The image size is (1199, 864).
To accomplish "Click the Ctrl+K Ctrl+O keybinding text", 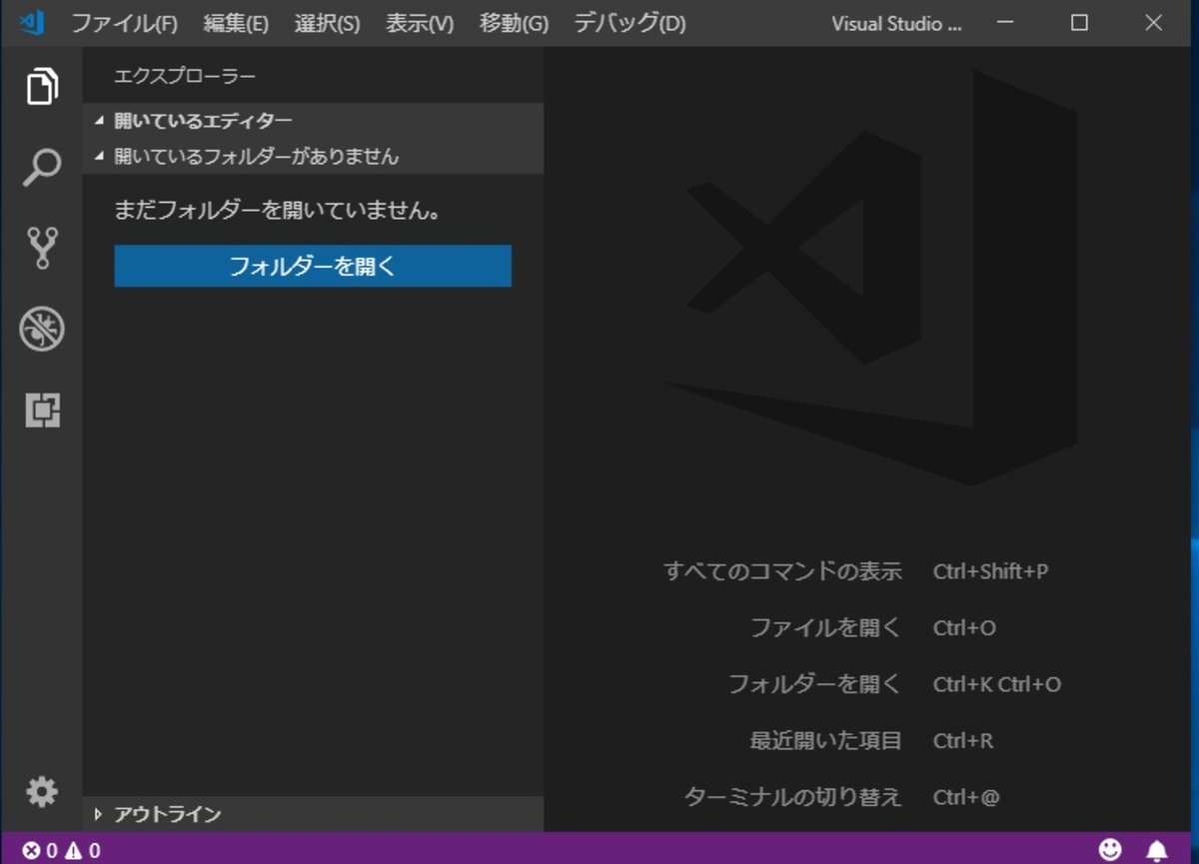I will 997,684.
